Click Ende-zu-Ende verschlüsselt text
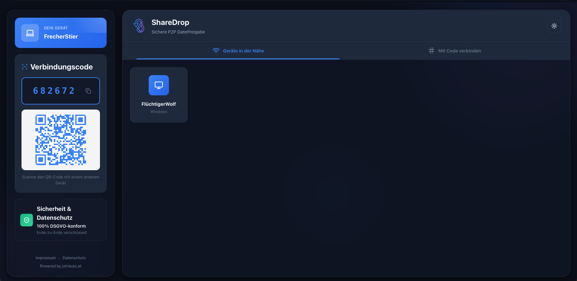Viewport: 577px width, 281px height. (x=62, y=233)
